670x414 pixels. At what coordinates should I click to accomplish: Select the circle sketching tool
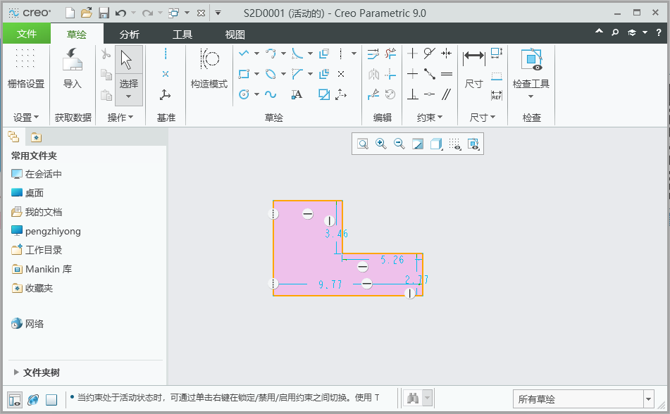pos(243,94)
